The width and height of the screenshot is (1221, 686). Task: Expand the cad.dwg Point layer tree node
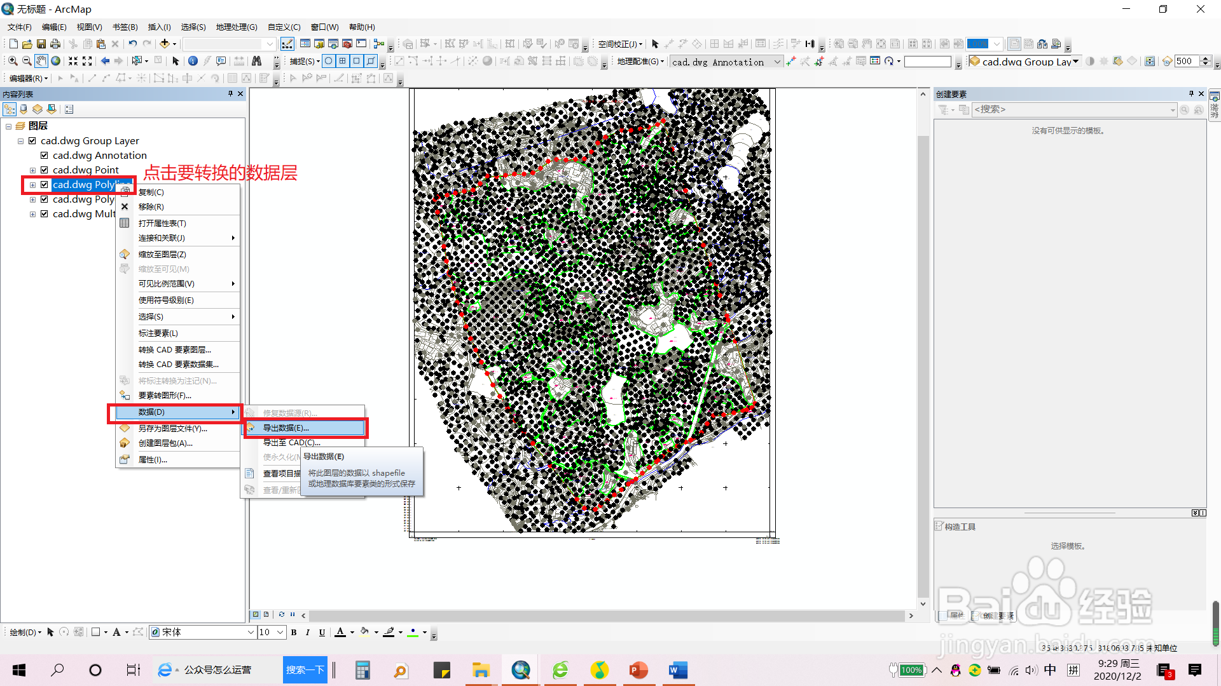coord(33,170)
